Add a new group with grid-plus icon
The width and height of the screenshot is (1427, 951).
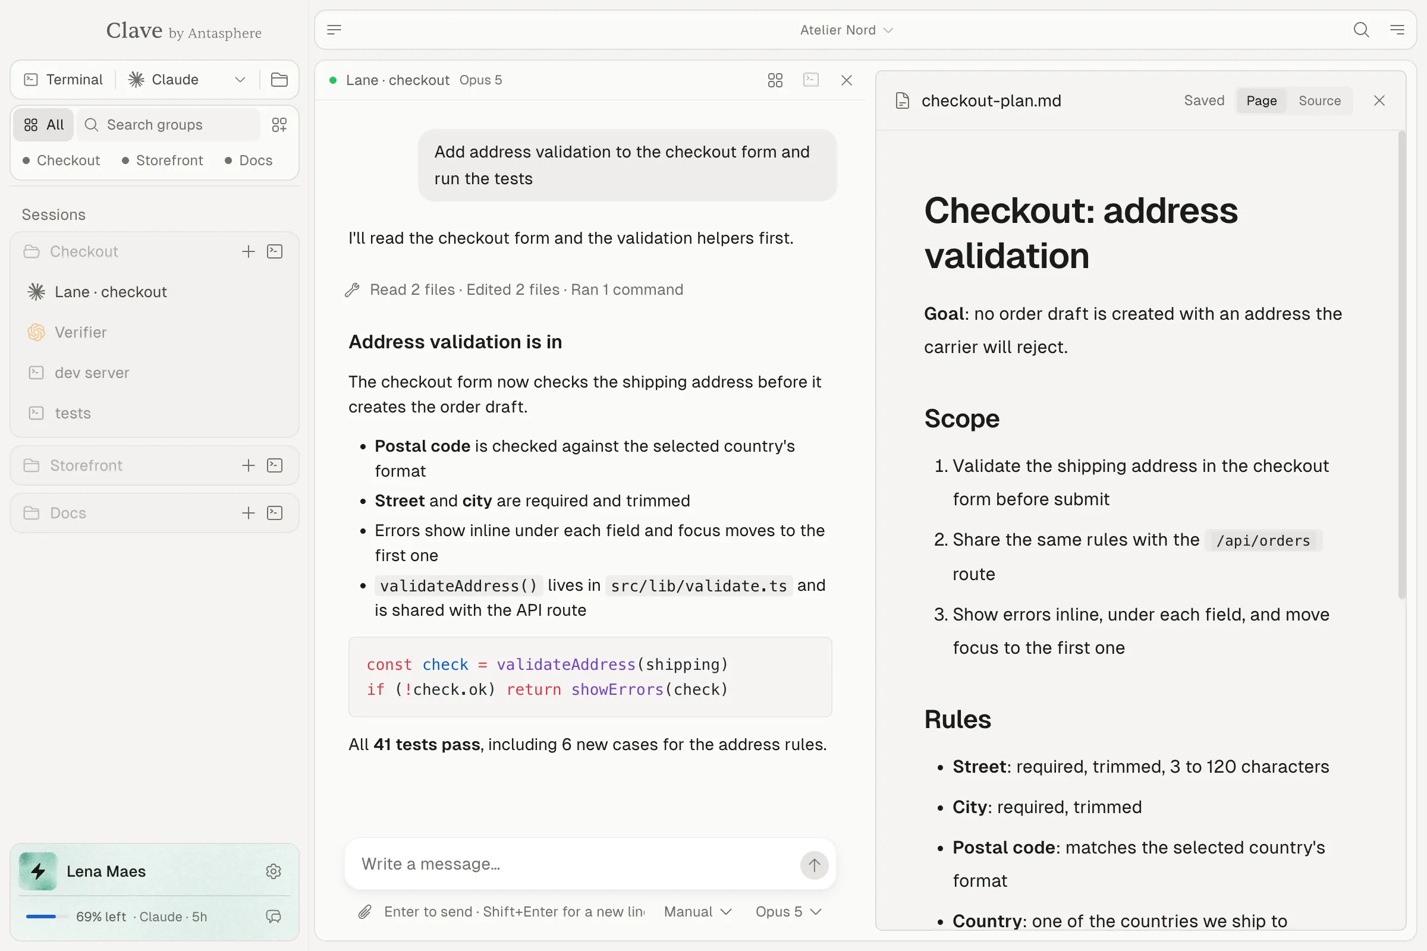point(279,125)
